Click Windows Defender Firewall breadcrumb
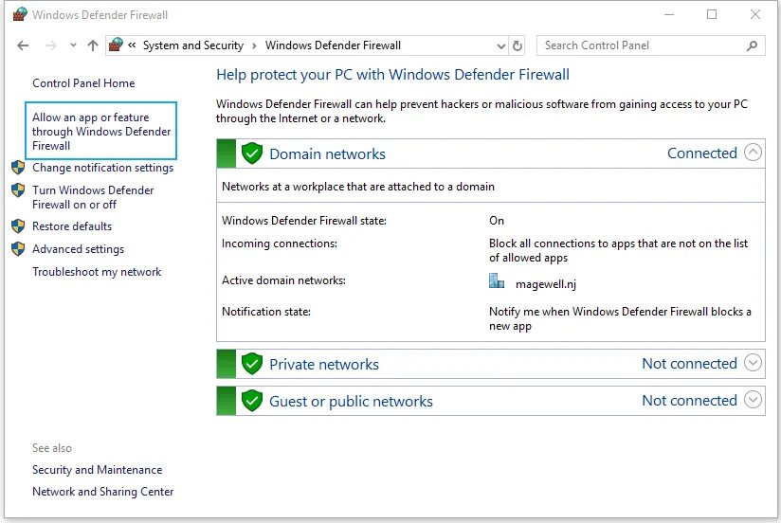The height and width of the screenshot is (523, 781). coord(333,45)
